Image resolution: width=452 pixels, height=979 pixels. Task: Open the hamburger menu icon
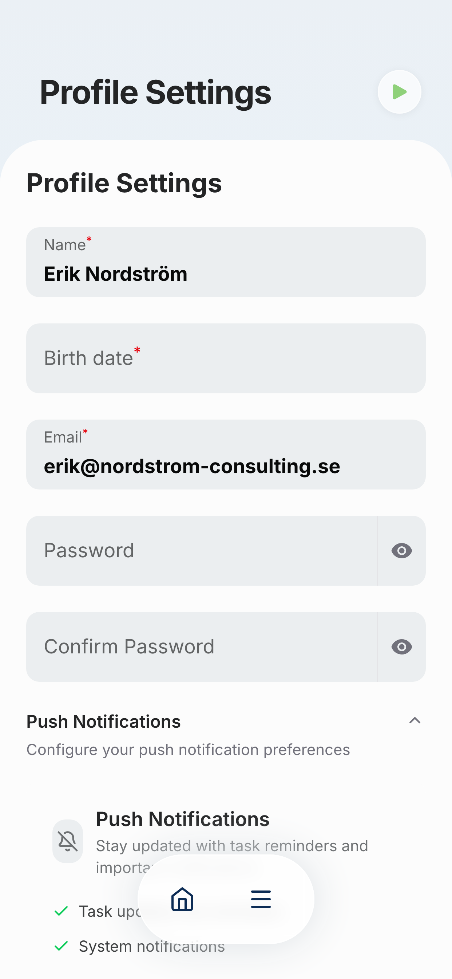[x=261, y=899]
